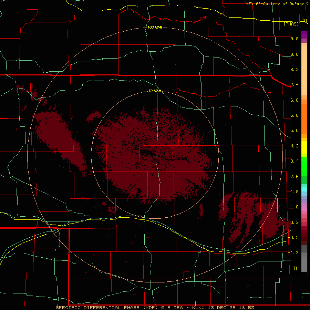The width and height of the screenshot is (310, 310).
Task: Click the 5.0 scale value
Action: [294, 131]
